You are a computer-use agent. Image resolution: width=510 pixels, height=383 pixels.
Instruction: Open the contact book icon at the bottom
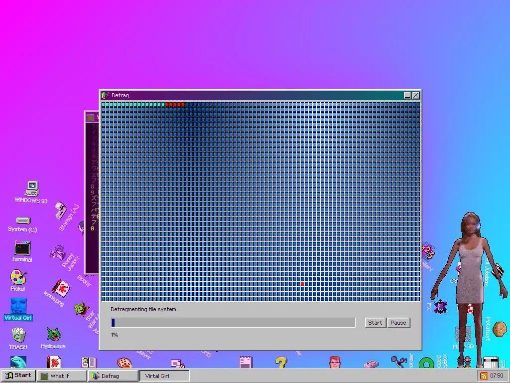[89, 363]
